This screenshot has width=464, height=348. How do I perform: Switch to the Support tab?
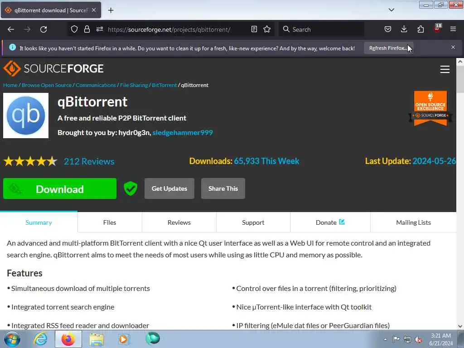(253, 222)
